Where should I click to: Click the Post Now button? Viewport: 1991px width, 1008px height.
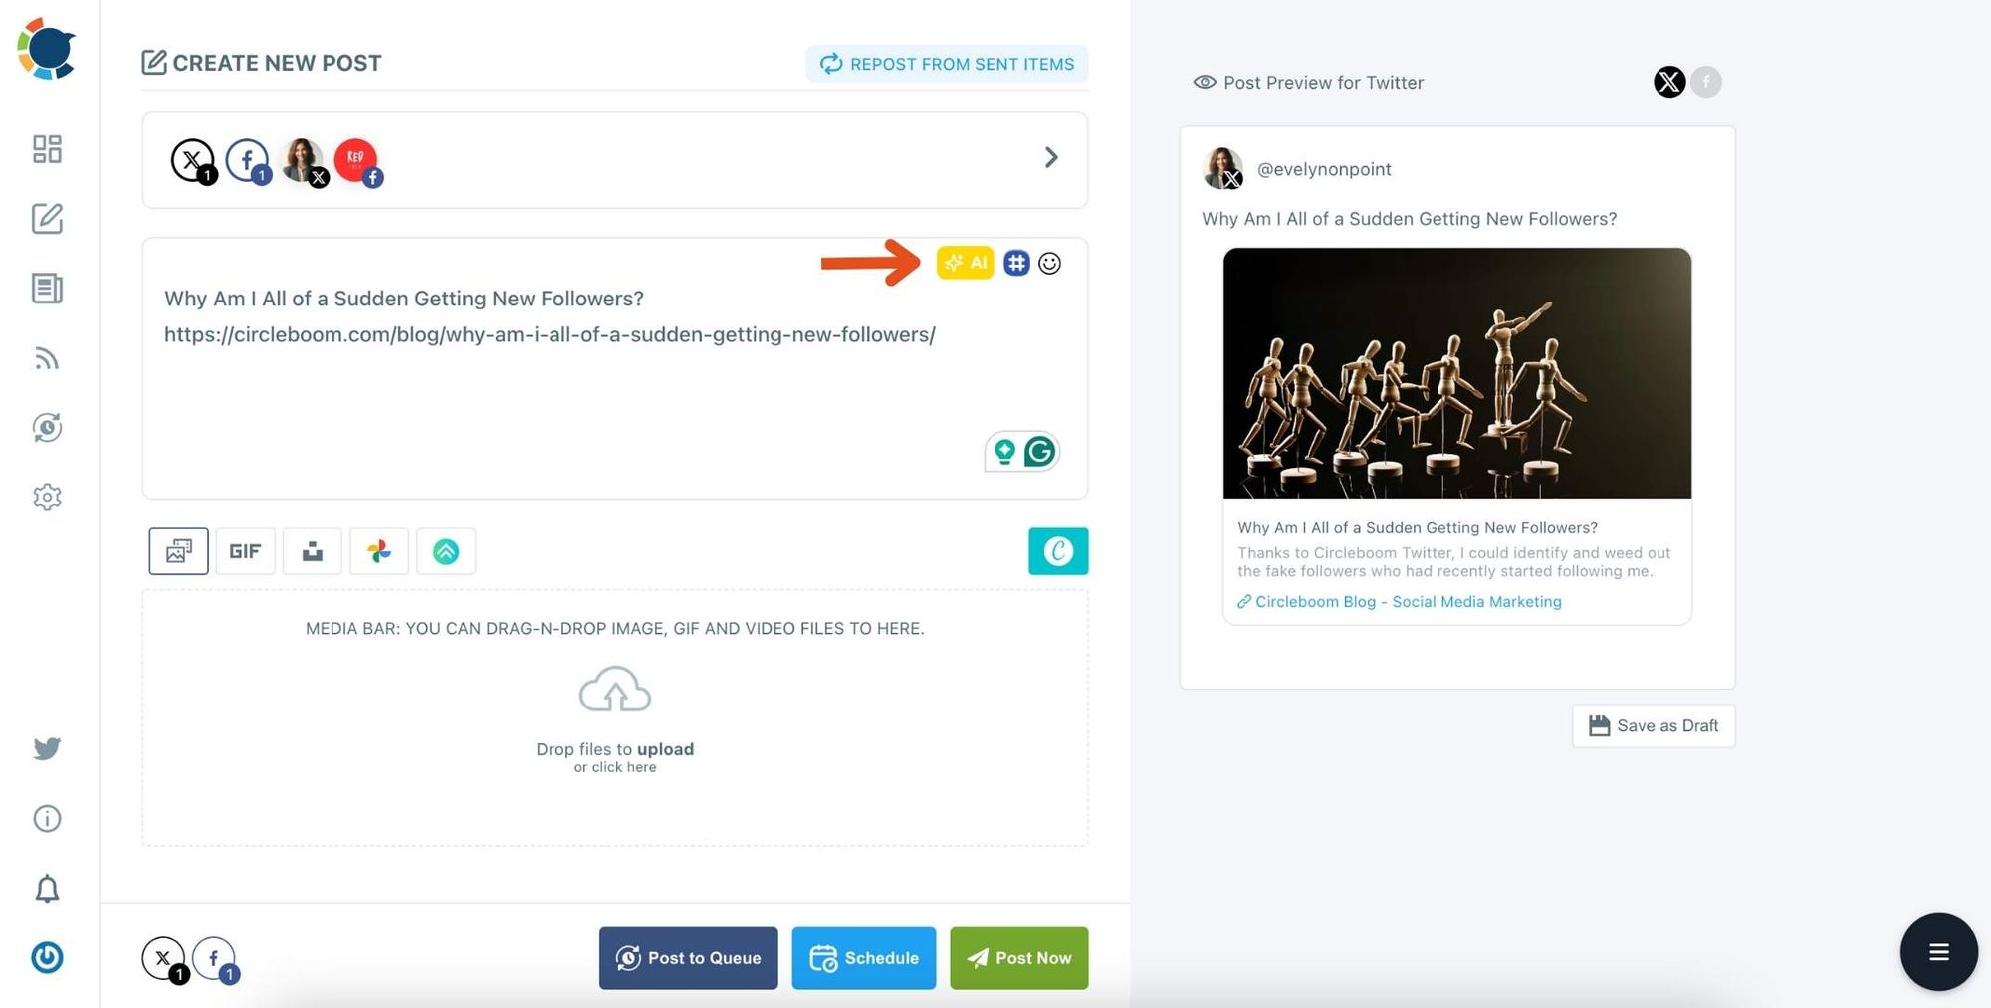click(1018, 957)
